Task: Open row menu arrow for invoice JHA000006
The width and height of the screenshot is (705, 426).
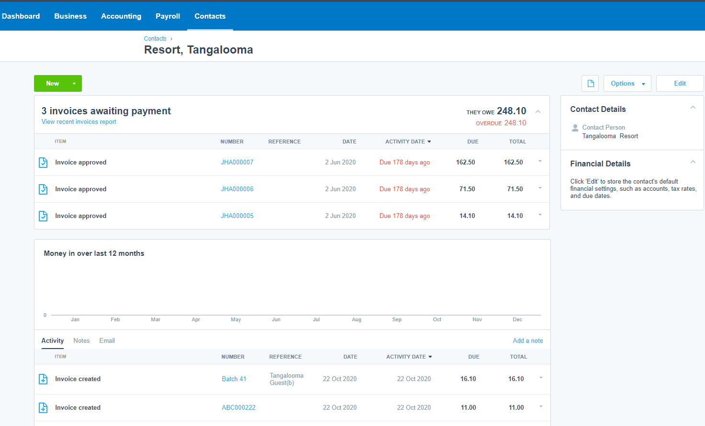Action: click(x=540, y=188)
